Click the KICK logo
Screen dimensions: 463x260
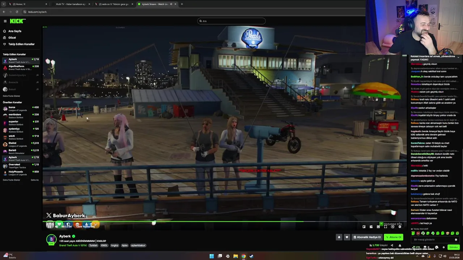pos(18,21)
